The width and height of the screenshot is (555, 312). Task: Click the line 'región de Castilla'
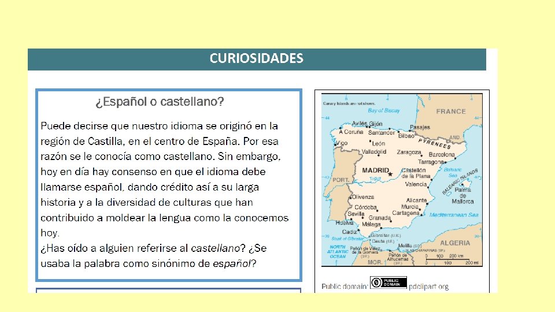[160, 142]
